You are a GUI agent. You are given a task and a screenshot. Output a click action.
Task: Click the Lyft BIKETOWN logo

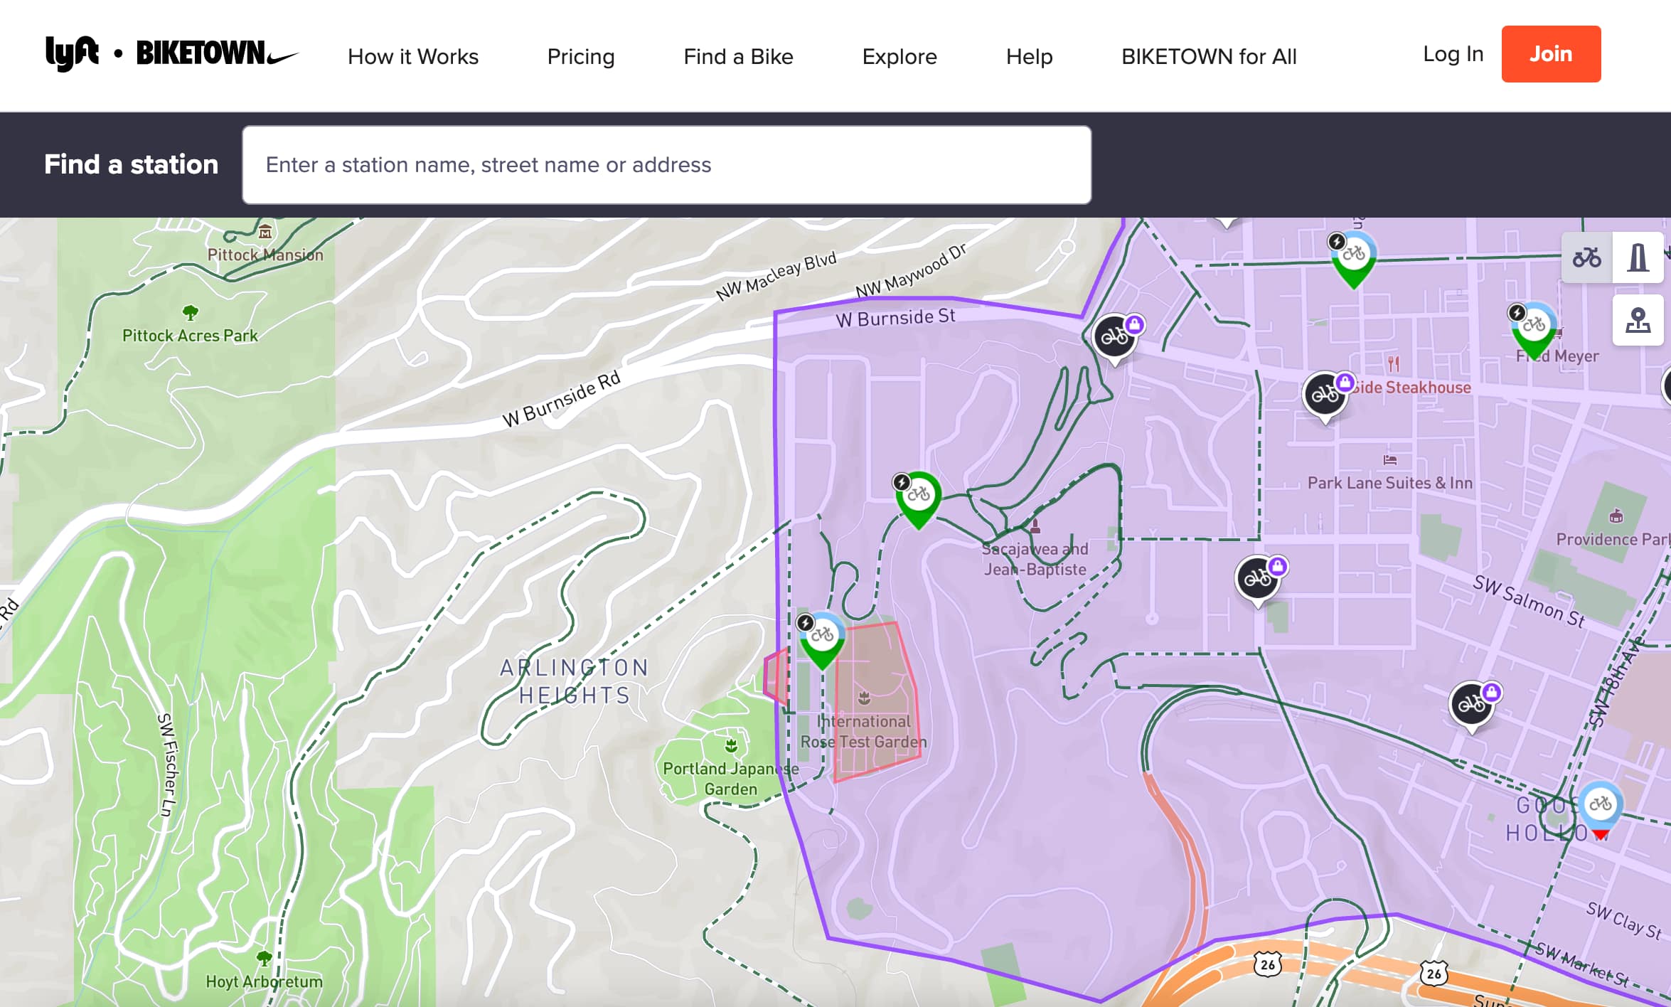click(171, 54)
